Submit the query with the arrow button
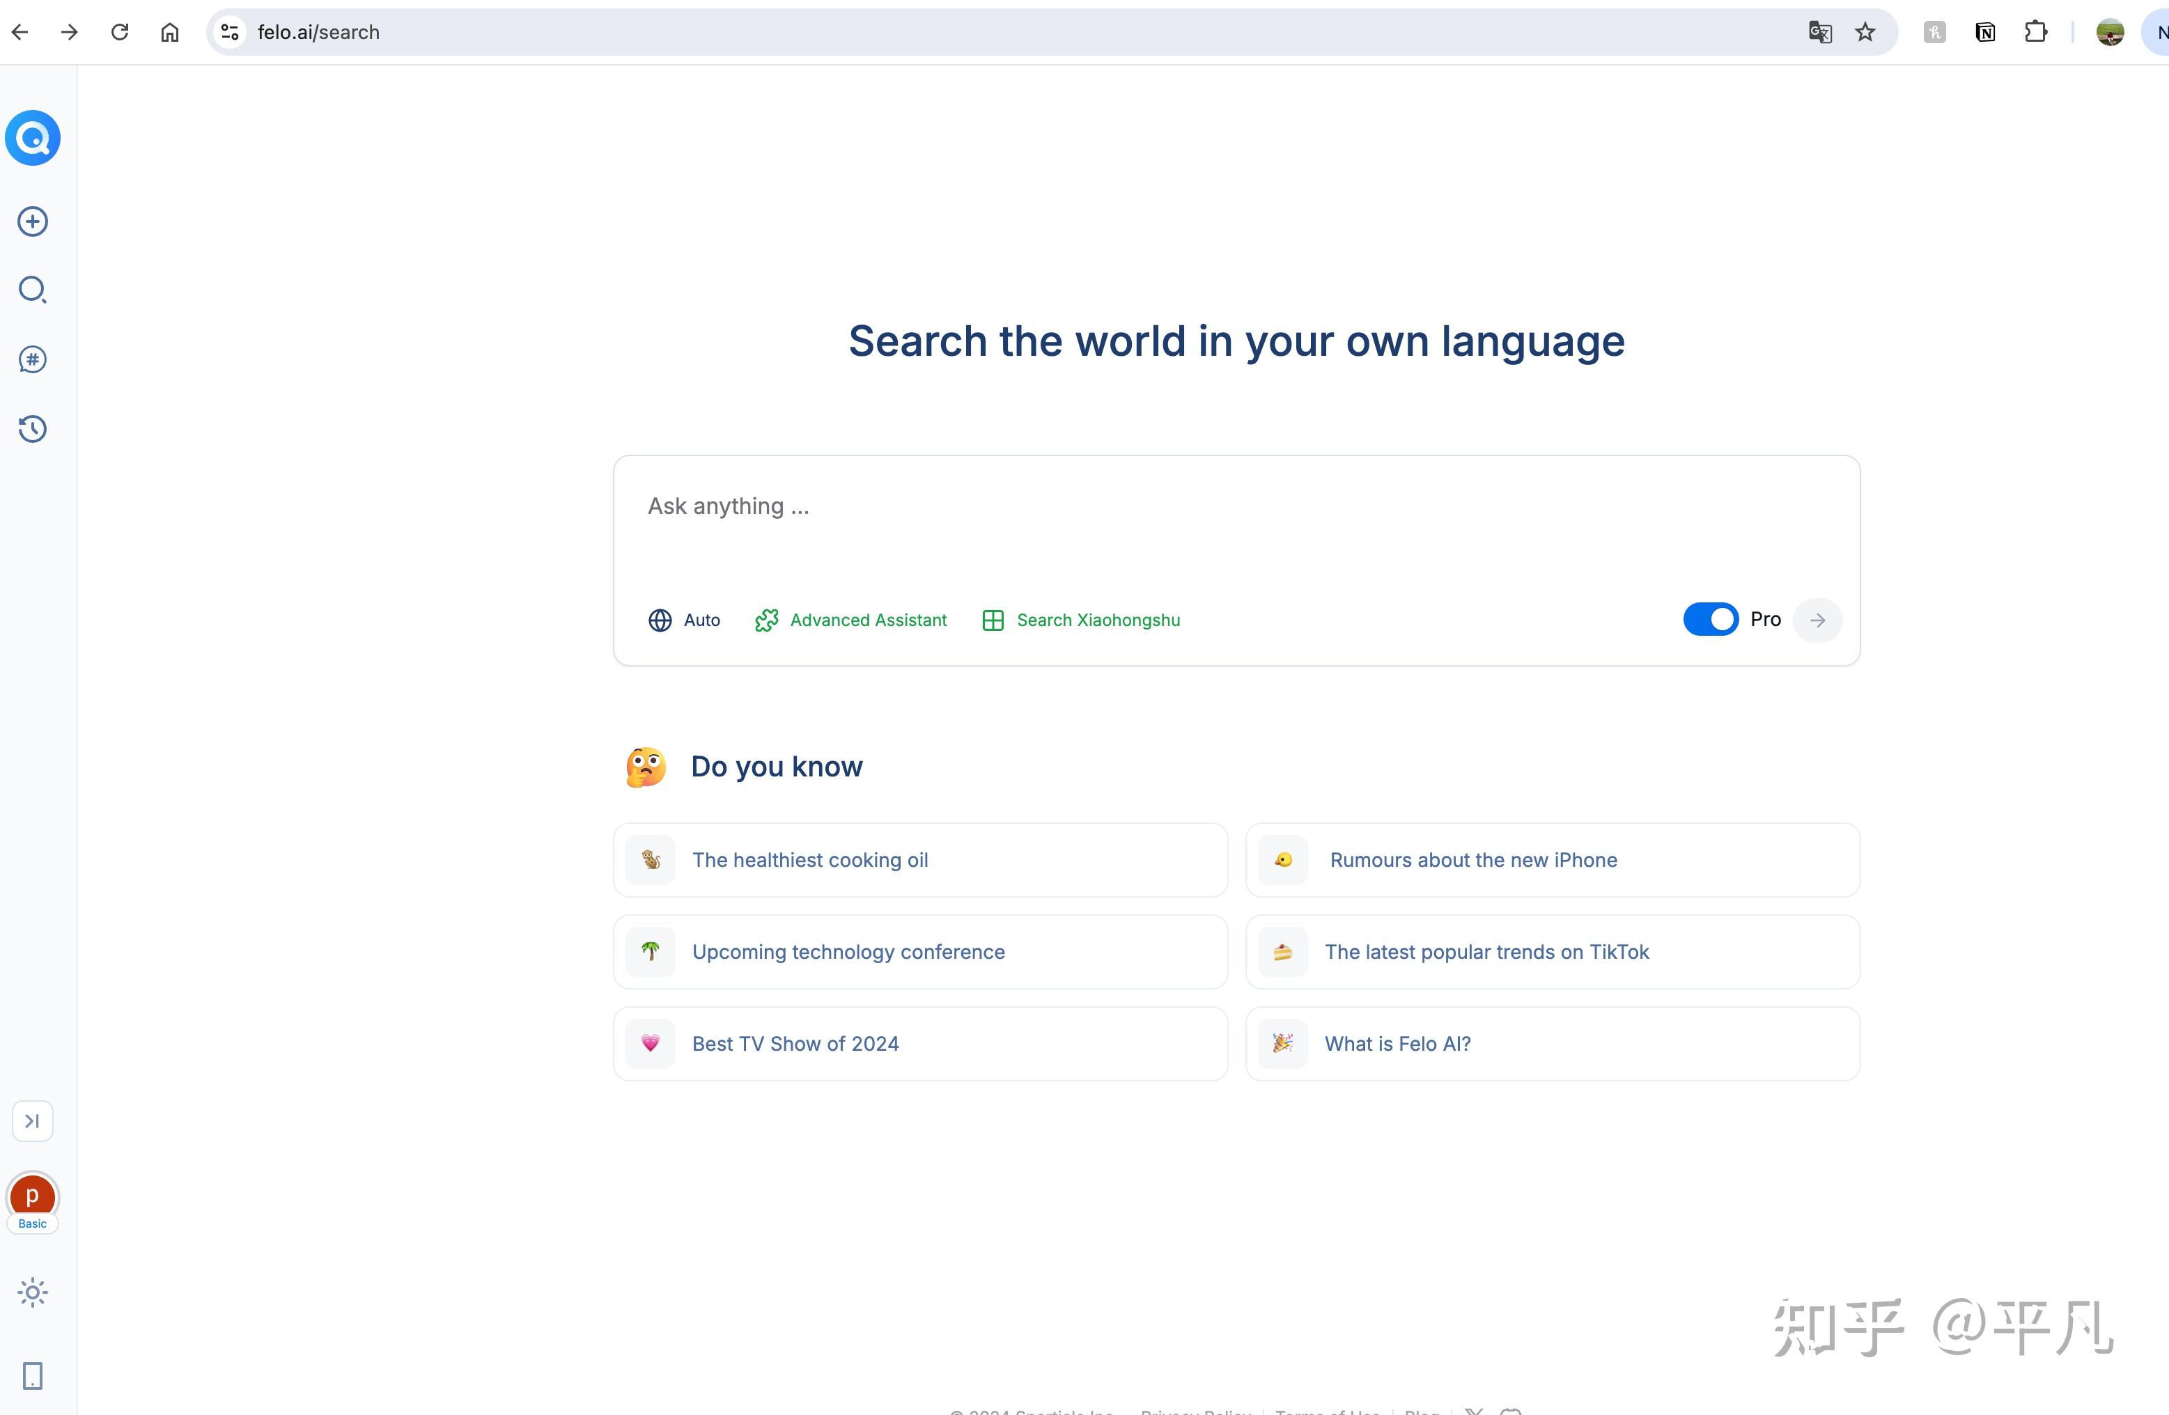Image resolution: width=2169 pixels, height=1415 pixels. (x=1817, y=620)
